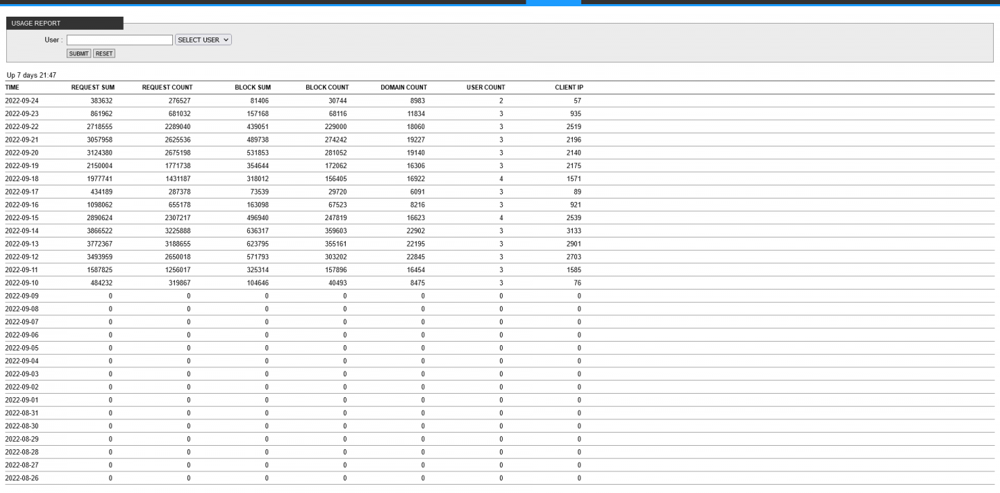
Task: Click request sum value 3124380
Action: (x=100, y=153)
